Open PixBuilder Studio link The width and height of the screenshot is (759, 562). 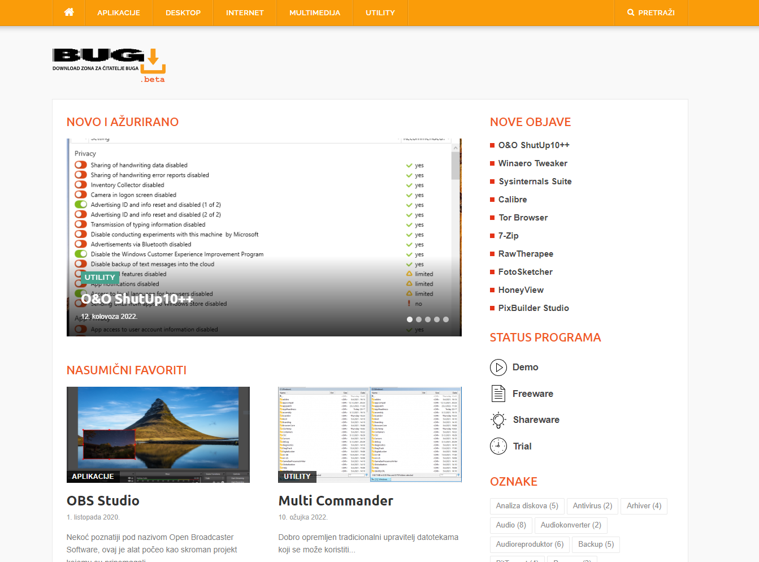534,308
